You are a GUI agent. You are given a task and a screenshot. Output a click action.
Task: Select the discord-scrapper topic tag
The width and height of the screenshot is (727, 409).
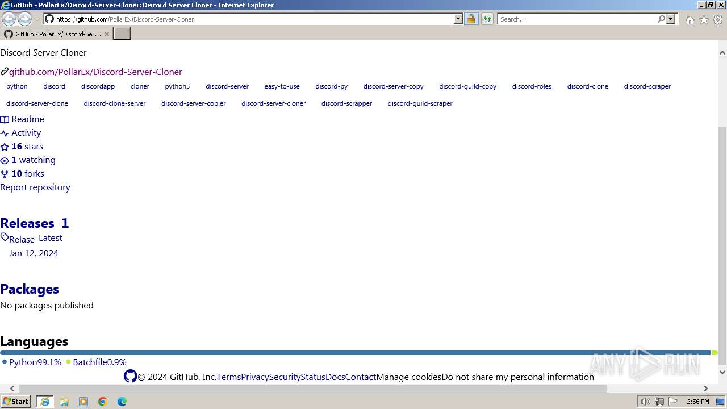[346, 103]
